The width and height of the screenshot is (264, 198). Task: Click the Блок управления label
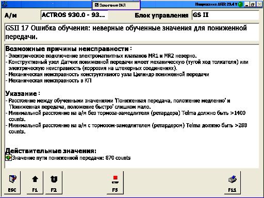click(x=161, y=15)
